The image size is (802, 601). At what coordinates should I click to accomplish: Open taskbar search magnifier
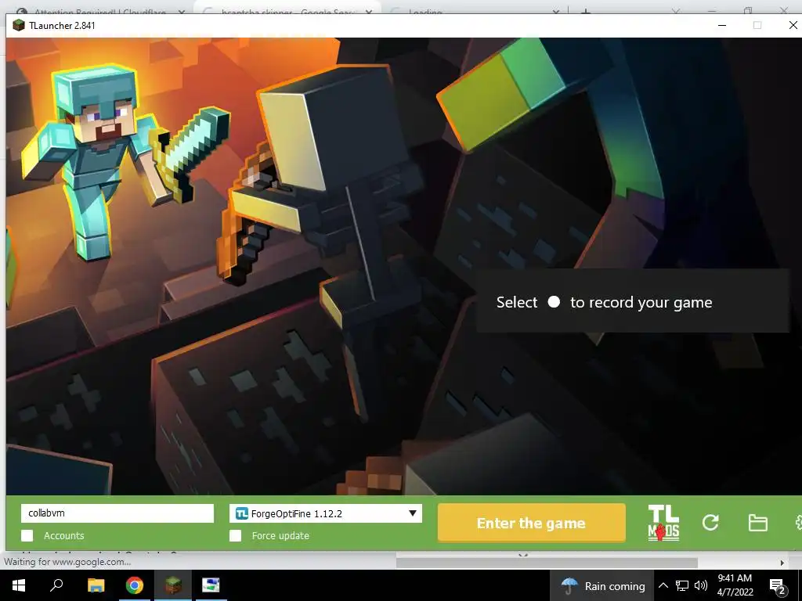(56, 585)
